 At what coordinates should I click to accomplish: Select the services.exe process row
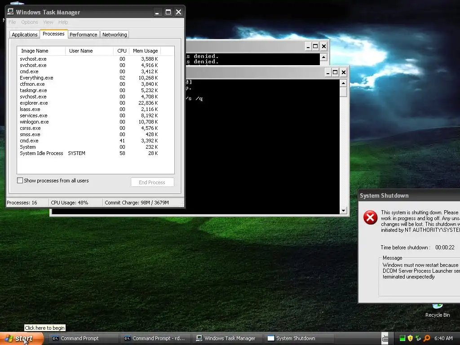pyautogui.click(x=89, y=115)
